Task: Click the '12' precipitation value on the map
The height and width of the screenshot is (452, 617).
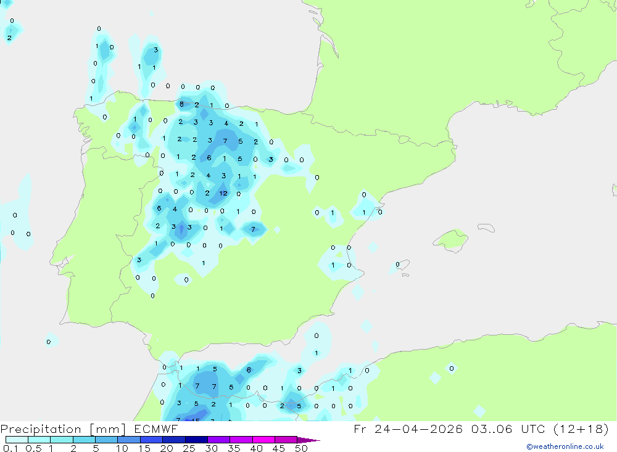Action: [223, 193]
